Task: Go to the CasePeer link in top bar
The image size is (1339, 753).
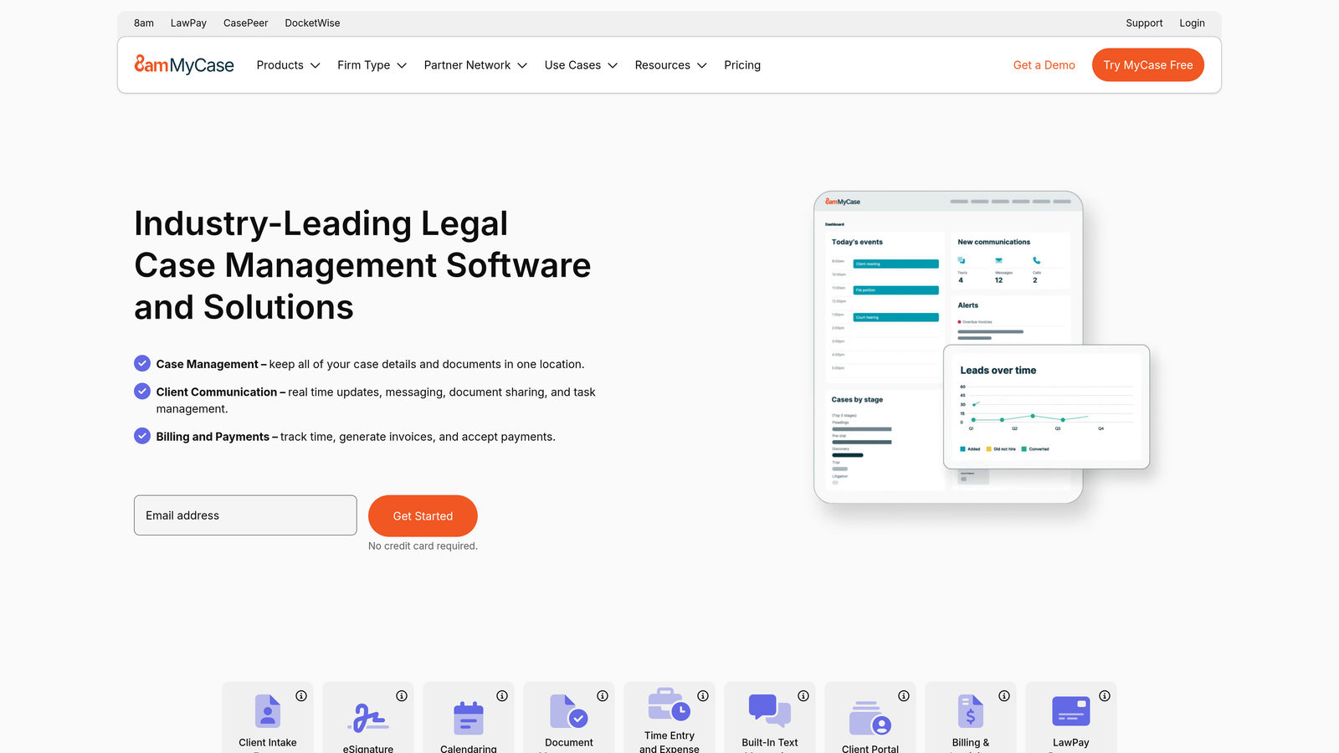Action: tap(246, 23)
